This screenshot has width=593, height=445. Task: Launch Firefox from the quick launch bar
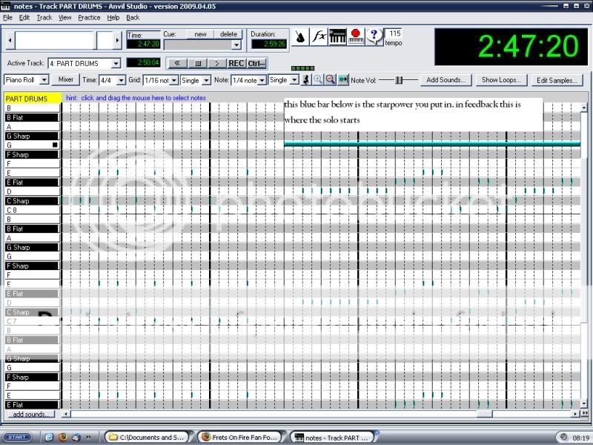pos(63,437)
